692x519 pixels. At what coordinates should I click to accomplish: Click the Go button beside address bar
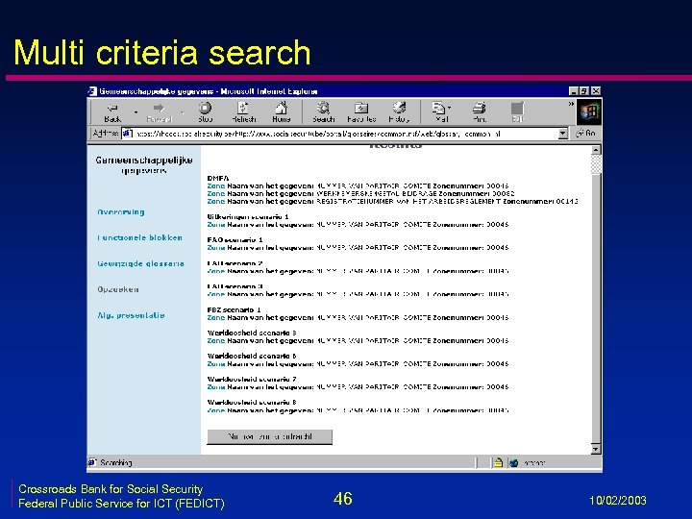pos(586,134)
